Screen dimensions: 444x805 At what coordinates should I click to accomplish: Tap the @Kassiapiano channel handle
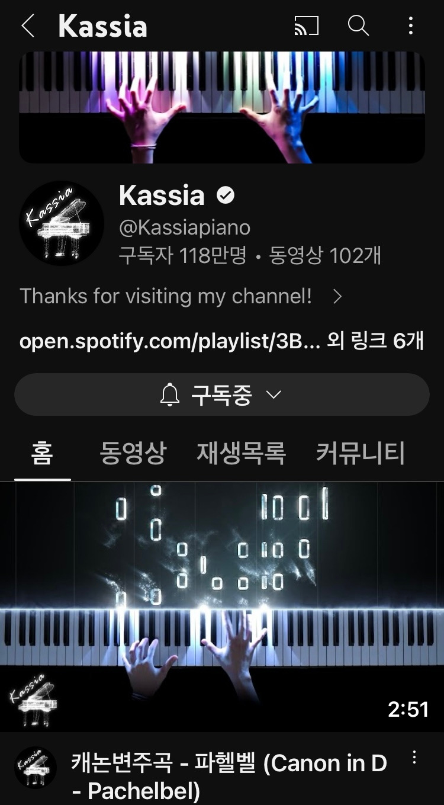click(x=185, y=227)
